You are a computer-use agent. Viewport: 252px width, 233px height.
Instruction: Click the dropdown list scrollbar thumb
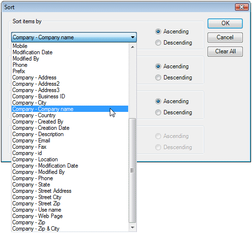pos(133,171)
